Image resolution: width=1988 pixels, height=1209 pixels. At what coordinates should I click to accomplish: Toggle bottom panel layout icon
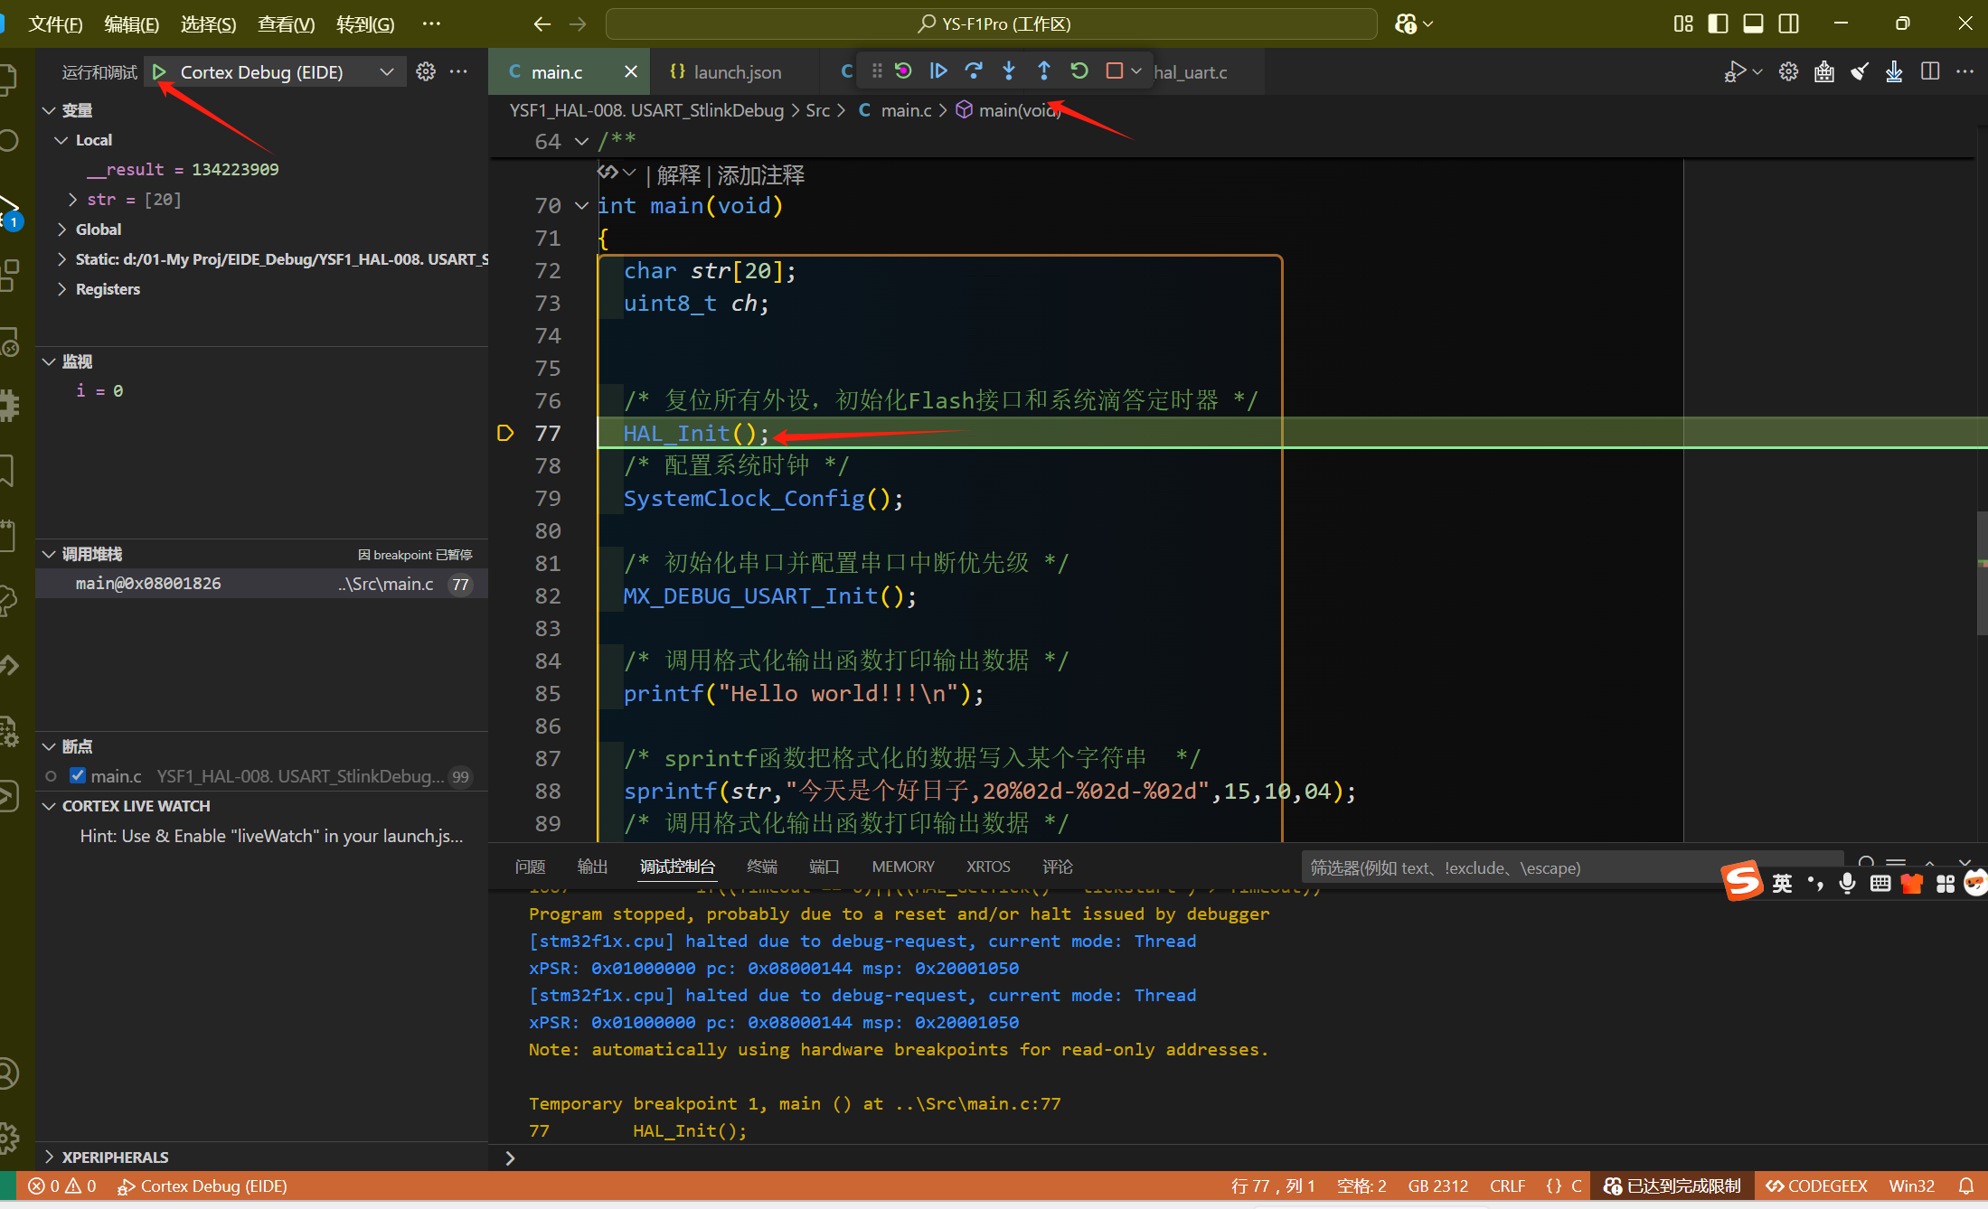tap(1753, 23)
